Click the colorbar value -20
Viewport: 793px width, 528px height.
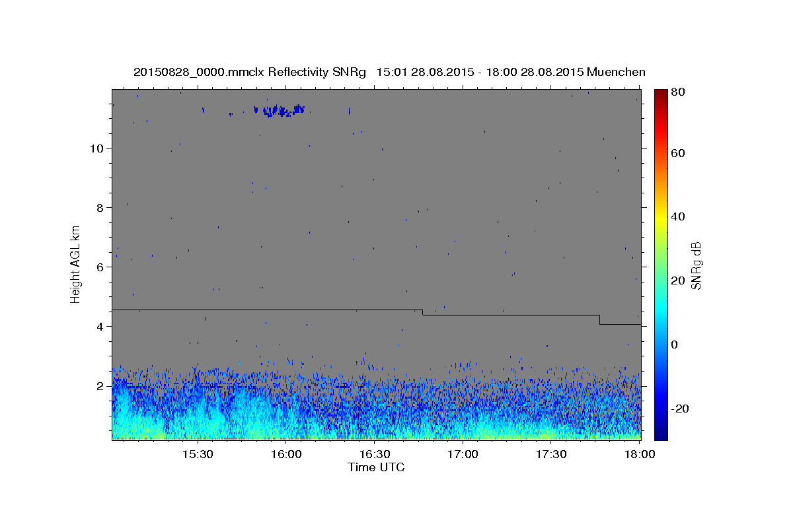point(681,409)
